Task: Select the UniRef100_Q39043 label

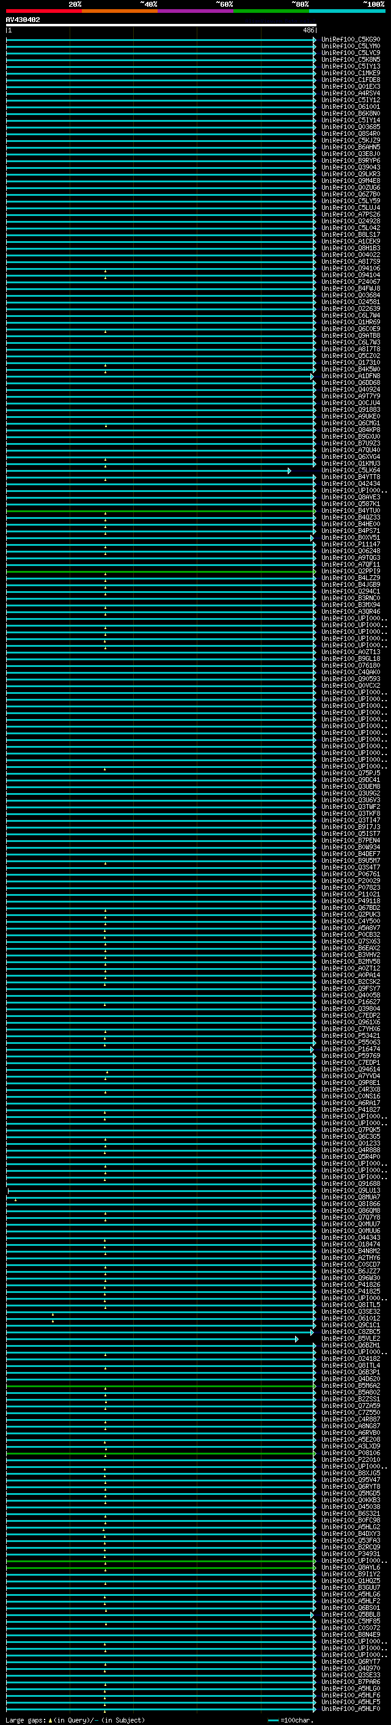Action: 351,168
